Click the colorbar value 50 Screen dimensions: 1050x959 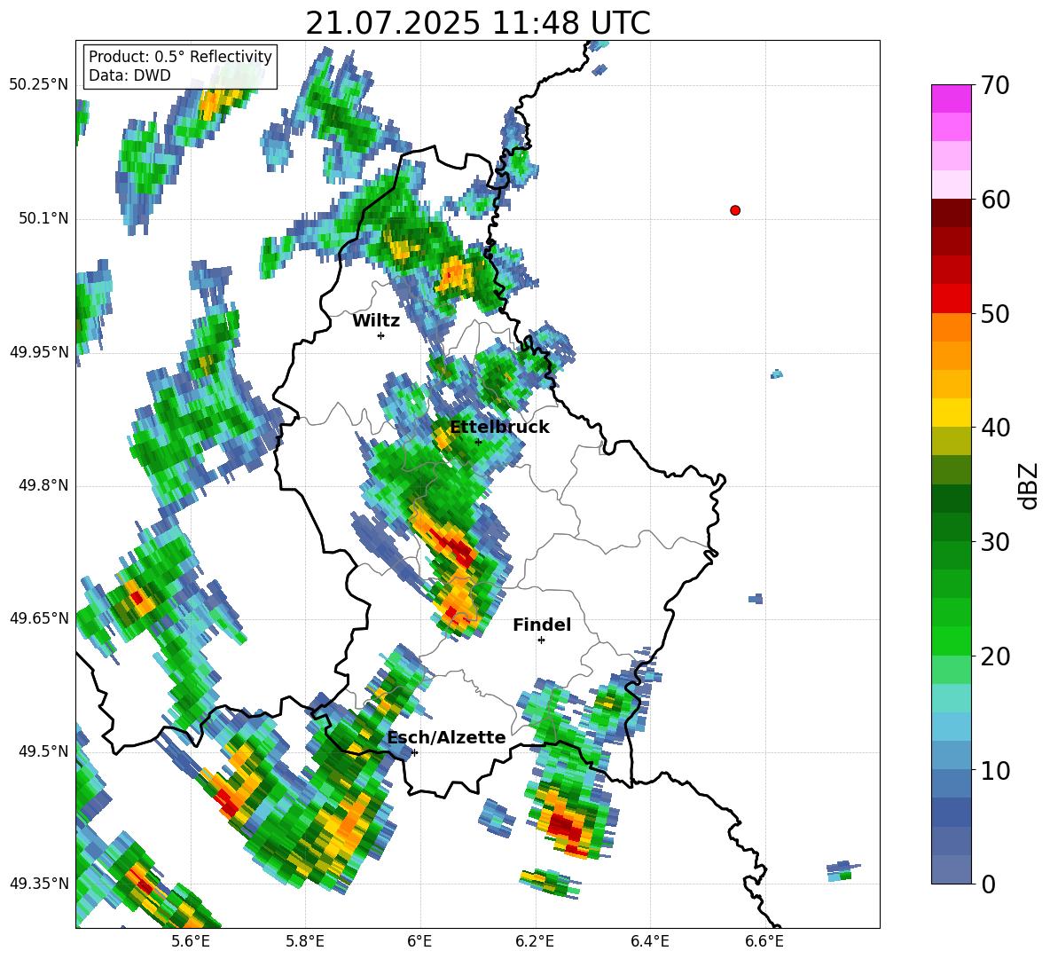tap(994, 313)
